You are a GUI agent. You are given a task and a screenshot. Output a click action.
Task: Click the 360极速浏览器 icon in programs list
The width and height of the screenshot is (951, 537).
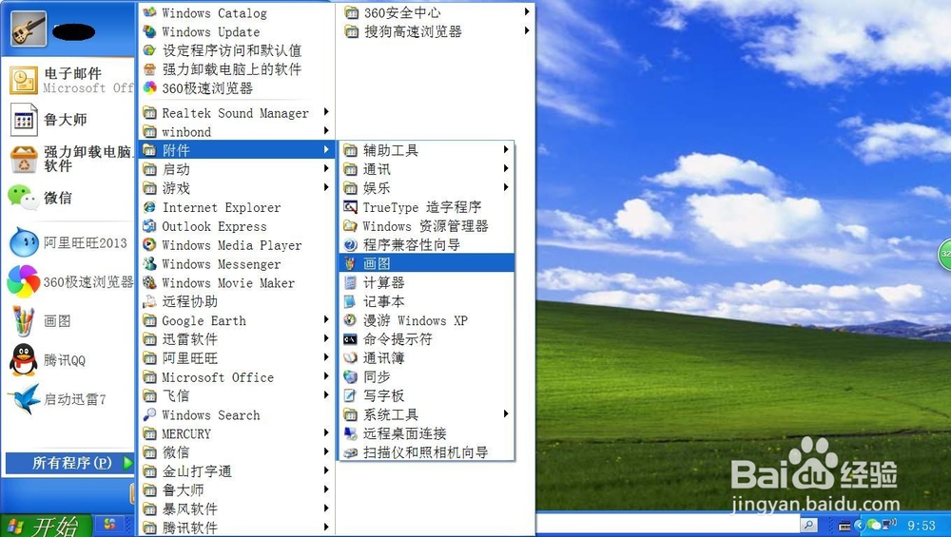coord(149,87)
